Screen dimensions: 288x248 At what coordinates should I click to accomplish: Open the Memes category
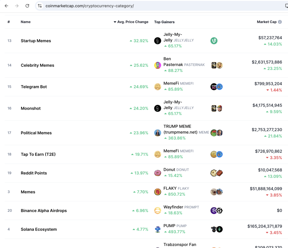pyautogui.click(x=28, y=192)
